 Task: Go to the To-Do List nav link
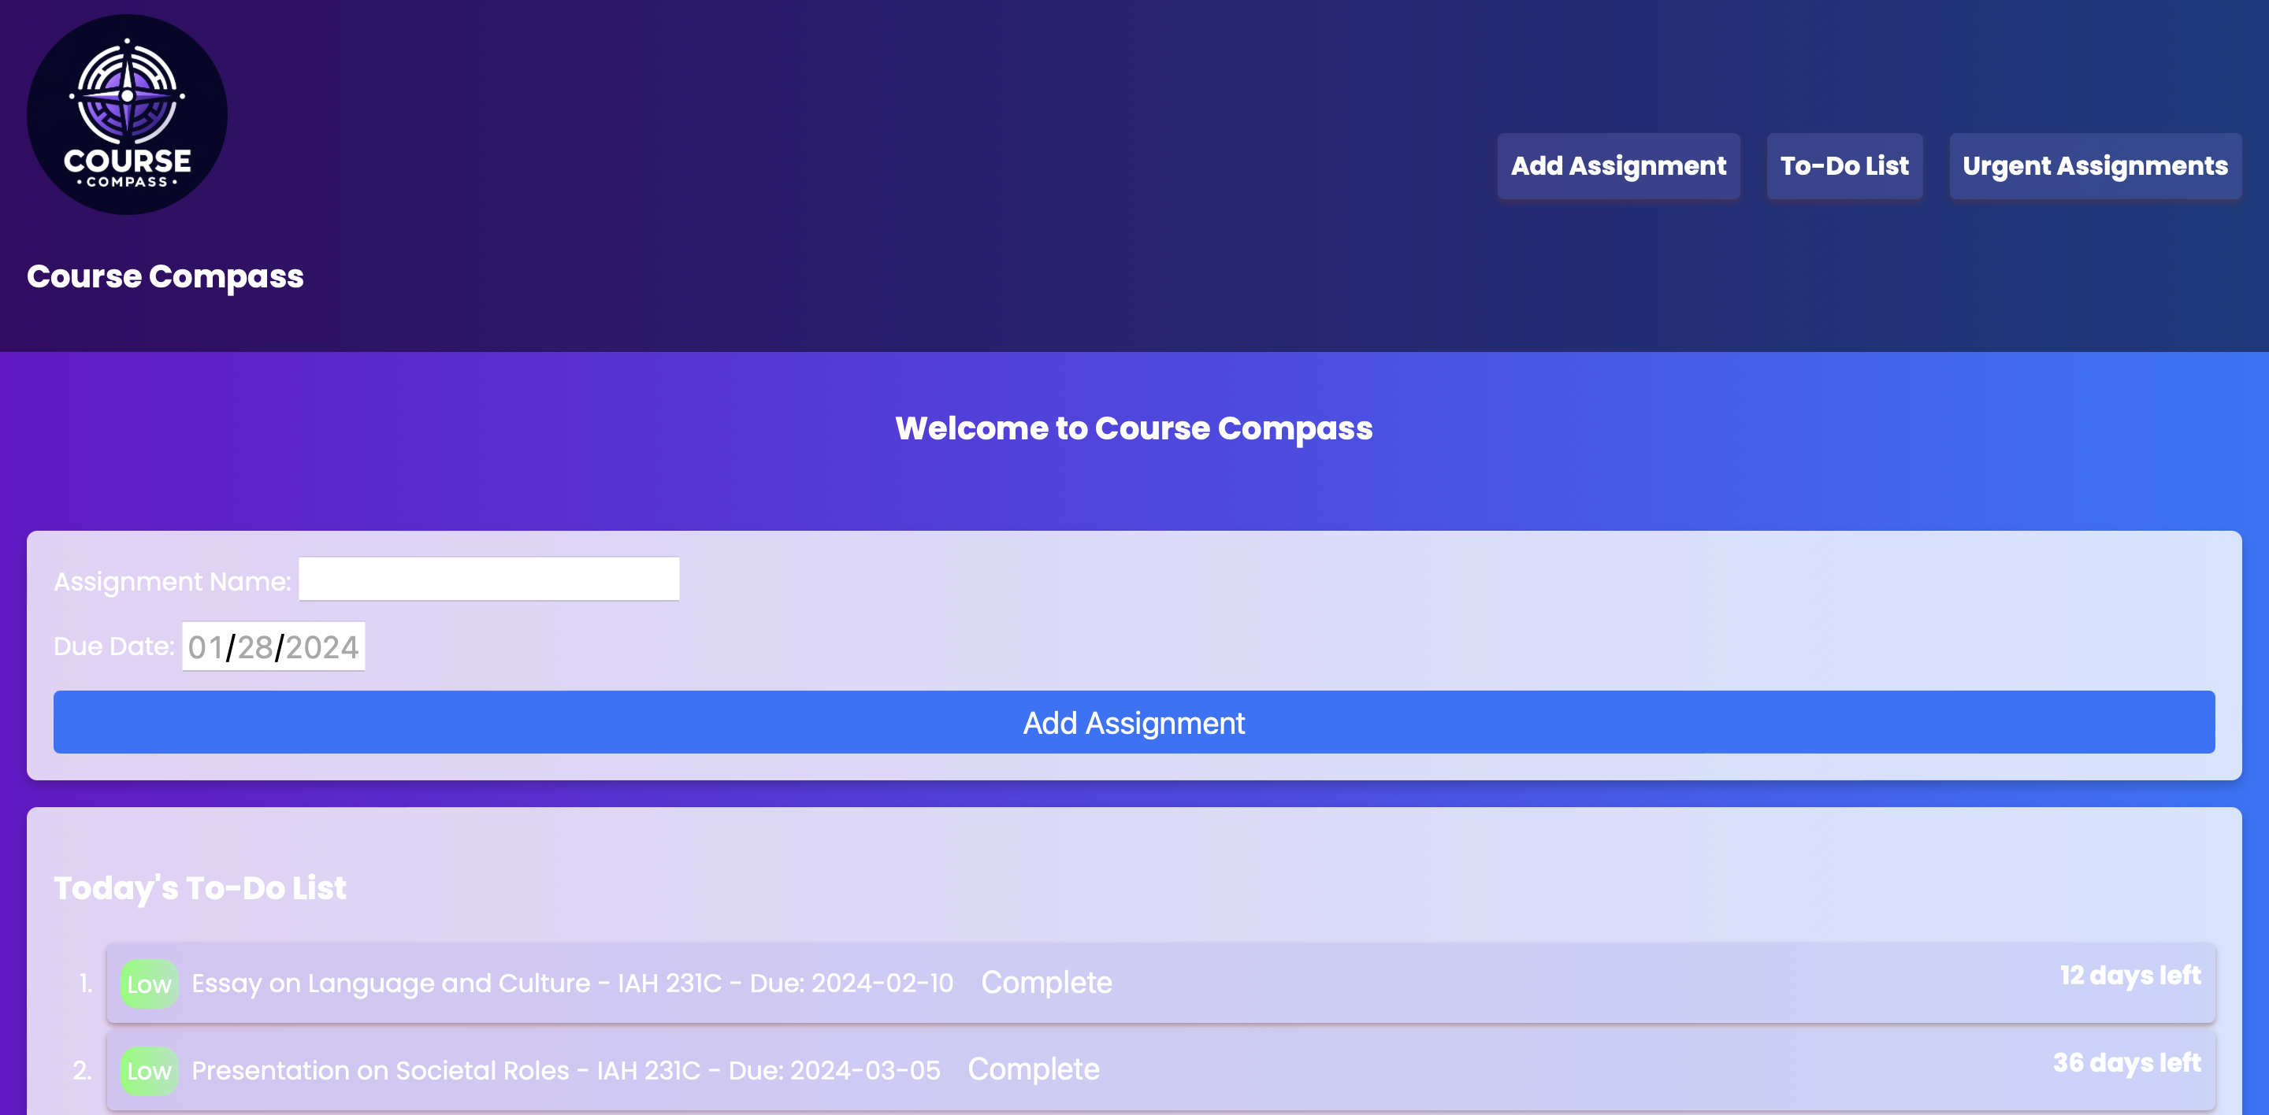(1844, 165)
